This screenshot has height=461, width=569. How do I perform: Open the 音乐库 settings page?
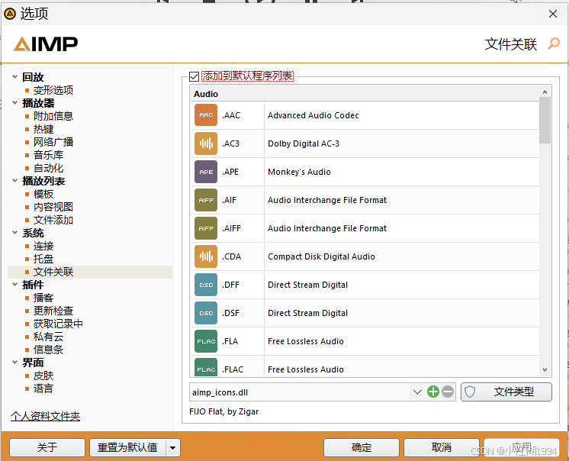tap(48, 155)
